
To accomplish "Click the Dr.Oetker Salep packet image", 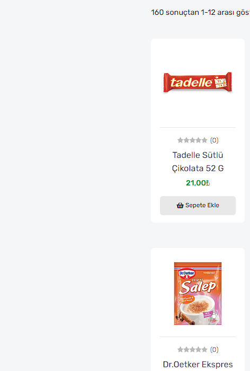I will coord(198,294).
